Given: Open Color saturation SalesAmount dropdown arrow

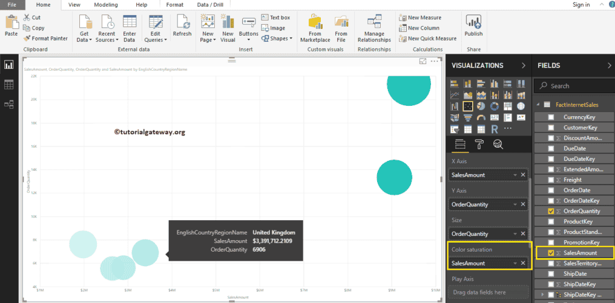Looking at the screenshot, I should click(x=515, y=263).
